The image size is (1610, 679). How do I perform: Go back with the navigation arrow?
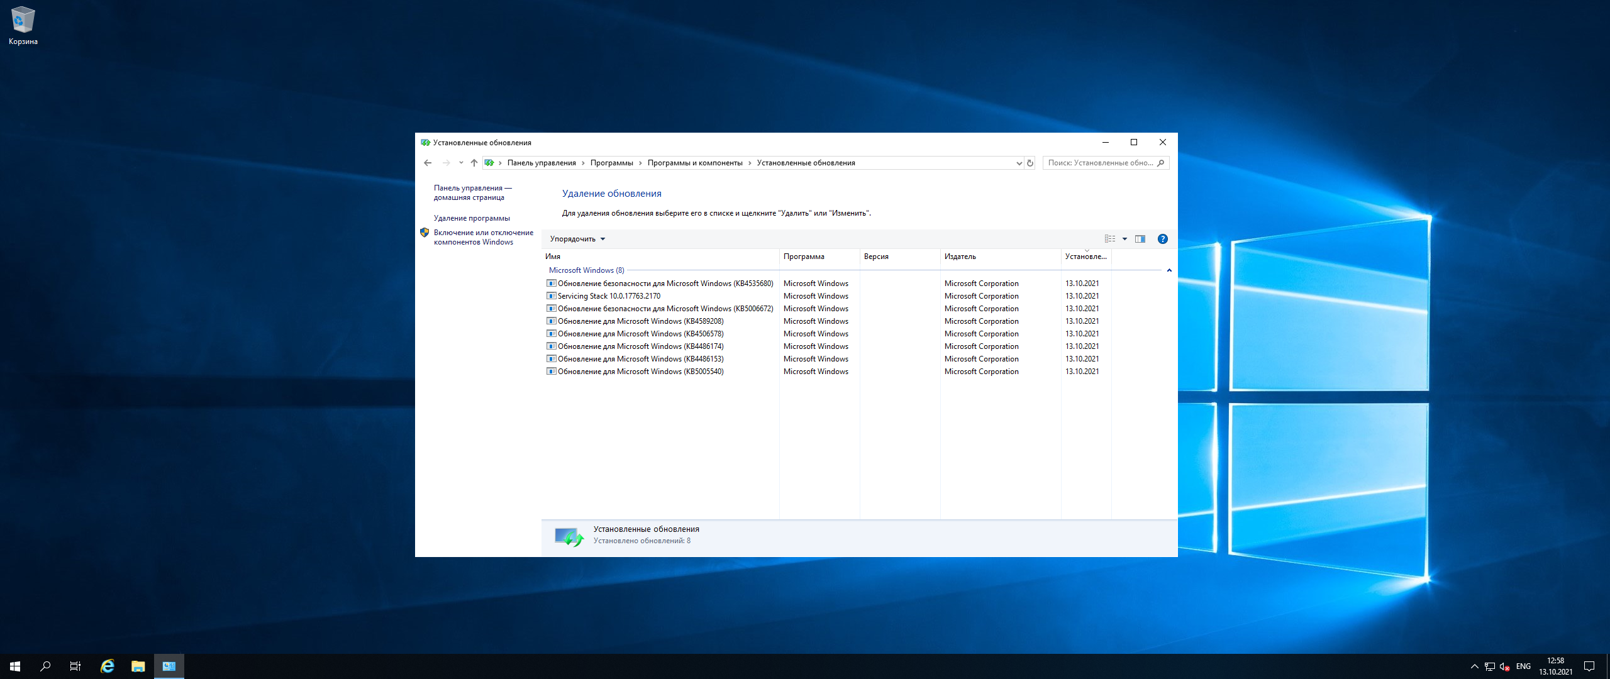pos(428,163)
